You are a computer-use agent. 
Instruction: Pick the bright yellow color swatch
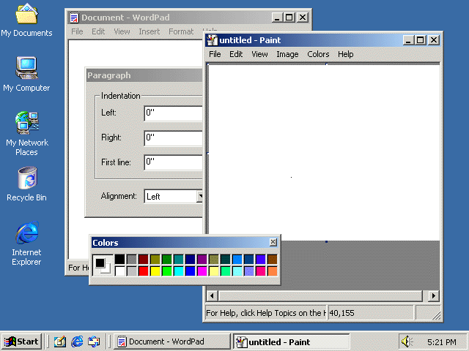click(155, 271)
